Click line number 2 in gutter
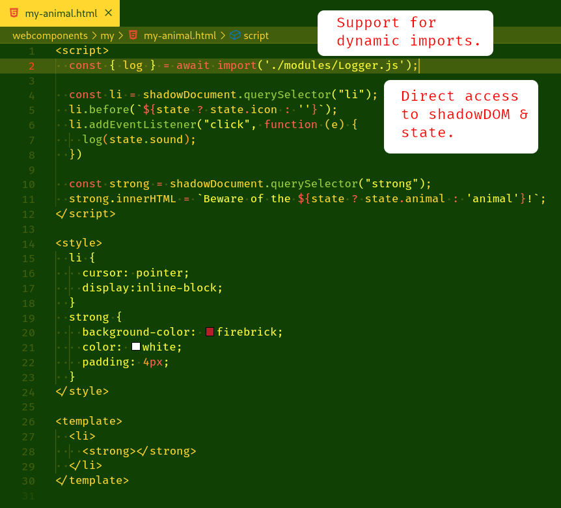561x508 pixels. (x=32, y=66)
